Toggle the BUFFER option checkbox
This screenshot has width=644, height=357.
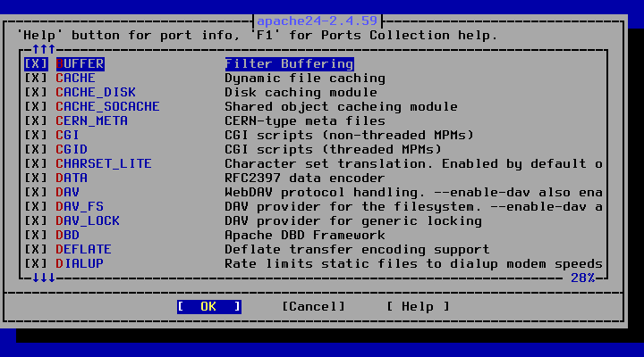tap(36, 64)
